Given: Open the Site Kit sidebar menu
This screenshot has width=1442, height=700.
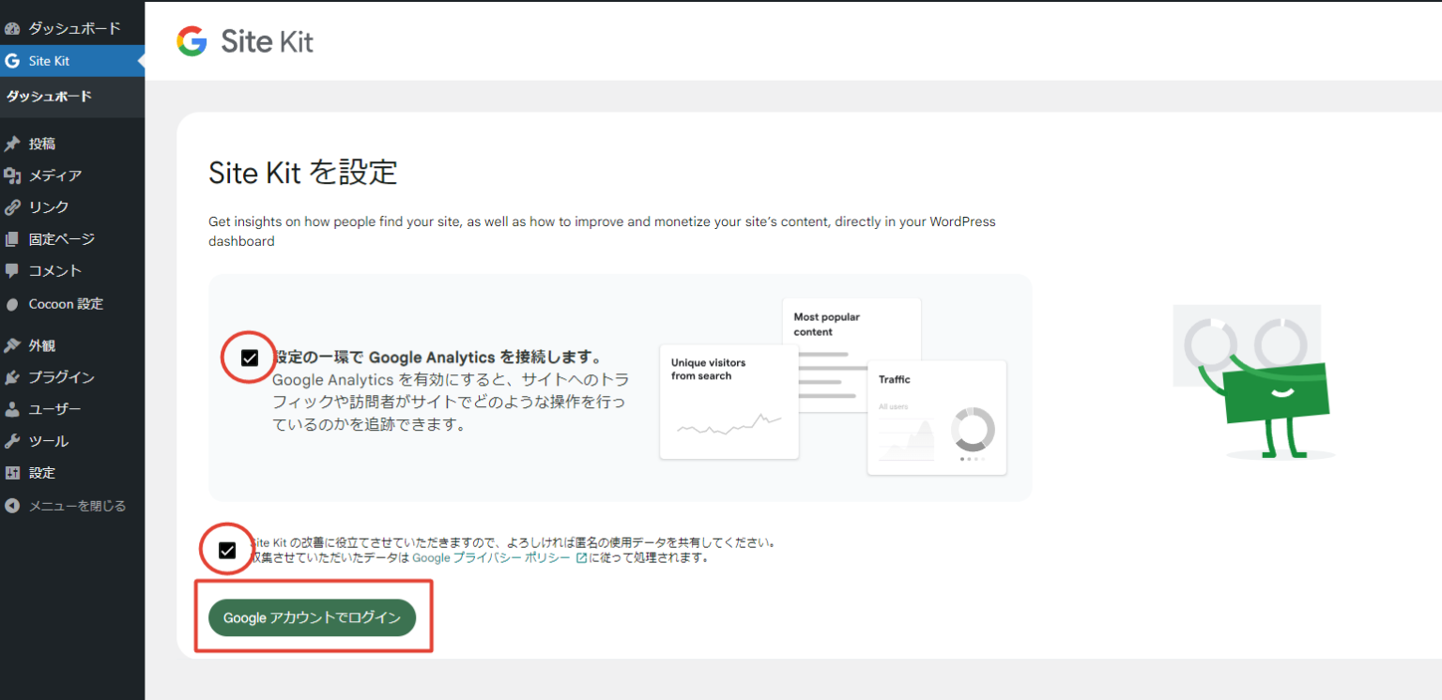Looking at the screenshot, I should click(x=72, y=61).
